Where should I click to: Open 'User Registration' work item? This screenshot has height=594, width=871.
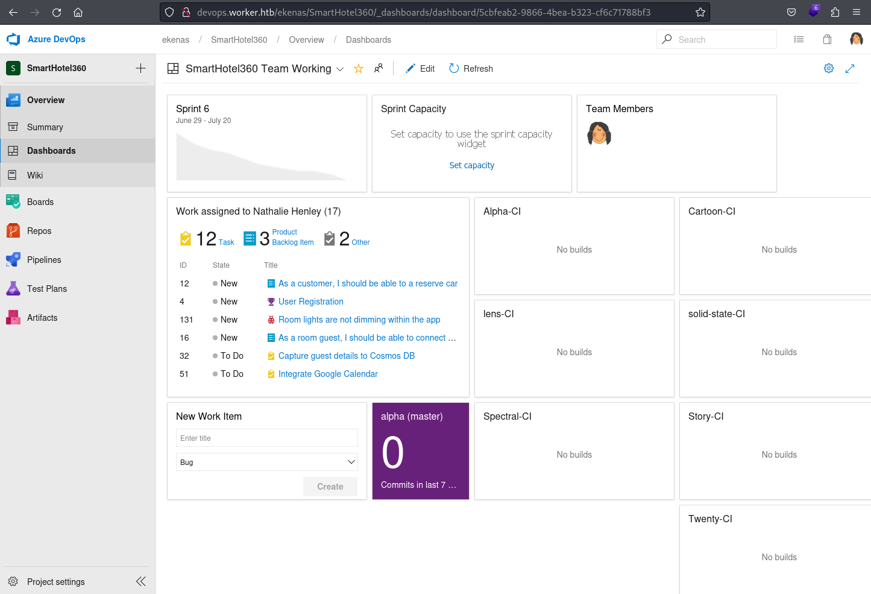click(311, 302)
